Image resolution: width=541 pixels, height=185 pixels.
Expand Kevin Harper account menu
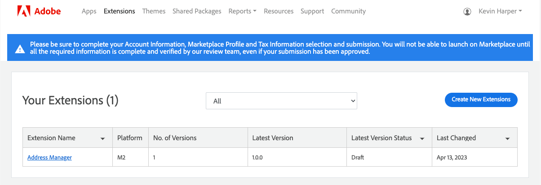pos(500,11)
